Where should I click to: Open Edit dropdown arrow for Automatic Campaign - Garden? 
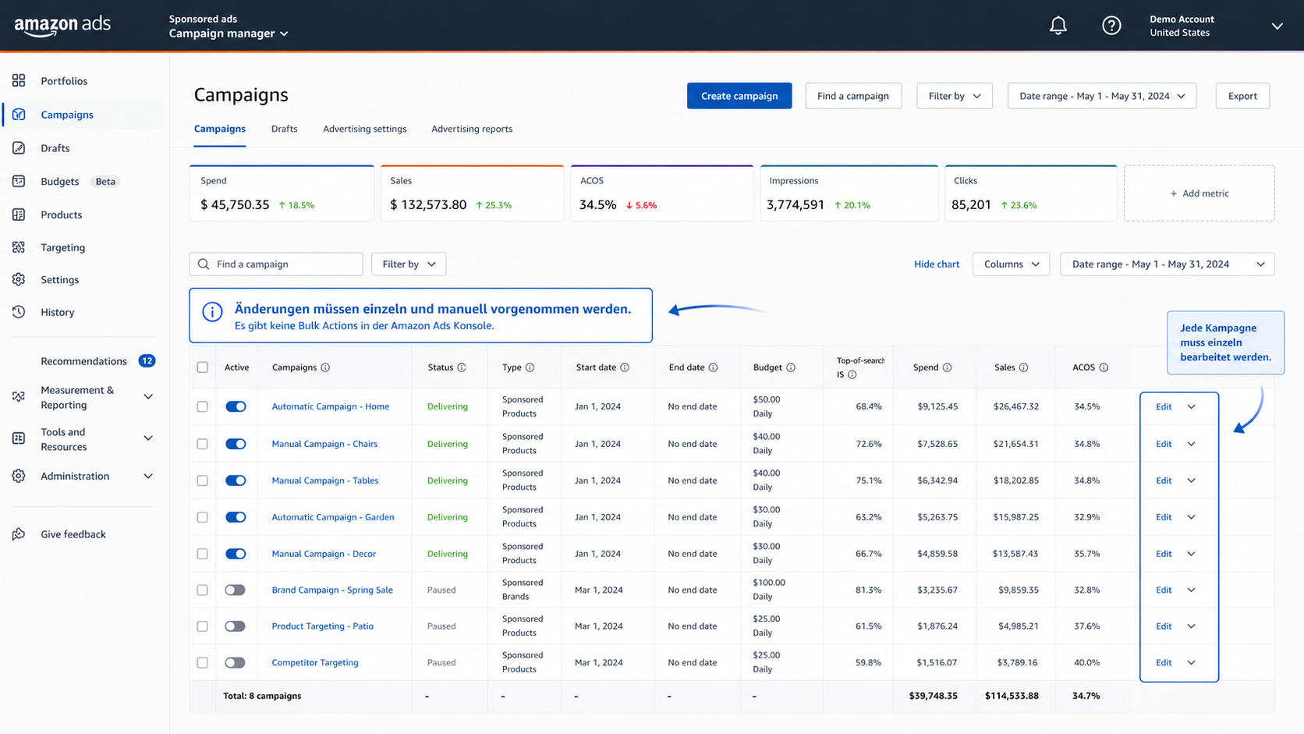pos(1191,517)
